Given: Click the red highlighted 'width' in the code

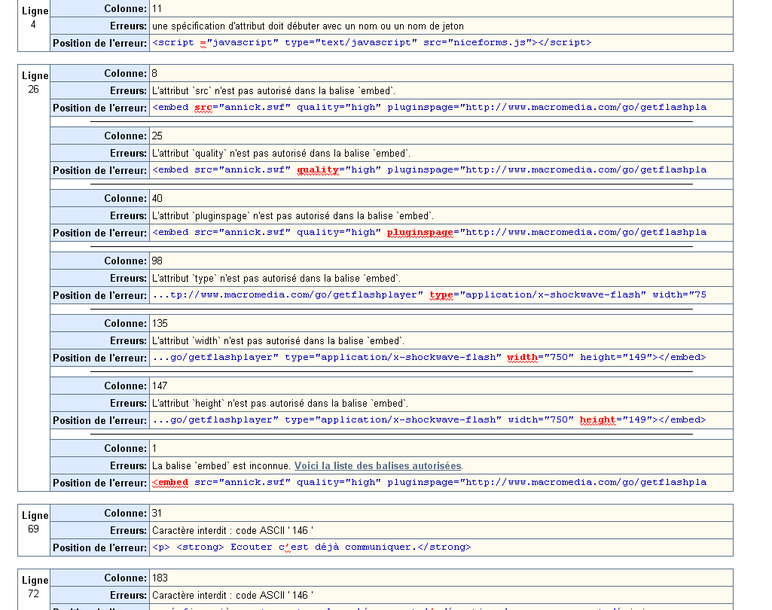Looking at the screenshot, I should point(523,358).
